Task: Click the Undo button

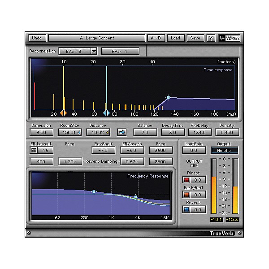Action: pyautogui.click(x=37, y=38)
